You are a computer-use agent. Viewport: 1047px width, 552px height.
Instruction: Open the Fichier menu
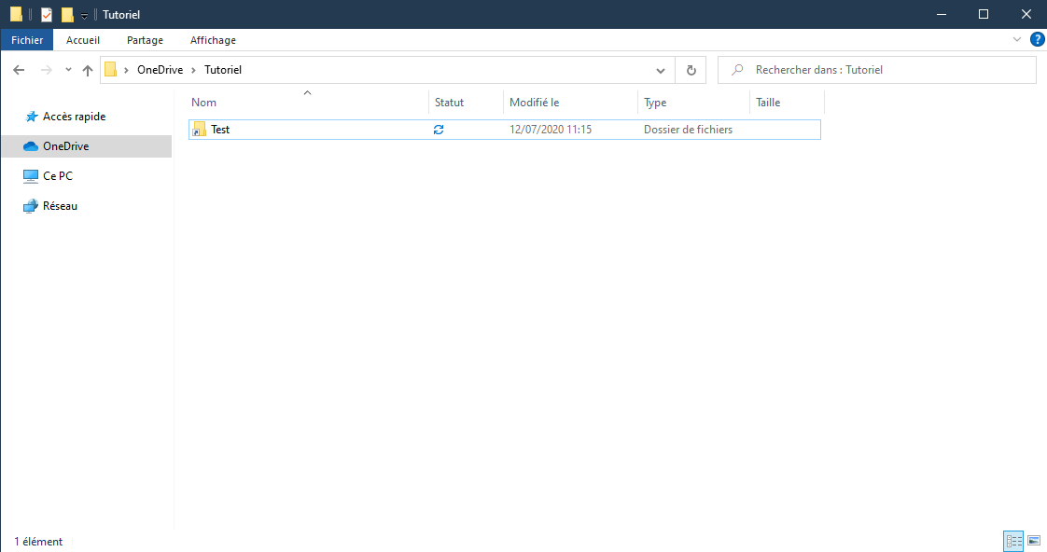(27, 40)
